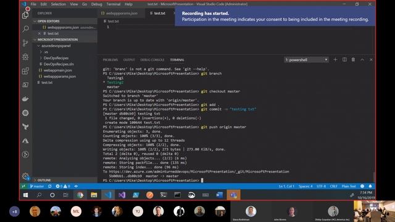Kill terminal with the trash icon
This screenshot has height=222, width=395.
click(x=353, y=60)
